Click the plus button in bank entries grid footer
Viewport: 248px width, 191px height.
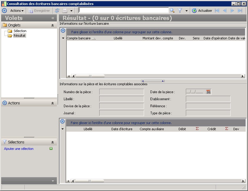(69, 76)
